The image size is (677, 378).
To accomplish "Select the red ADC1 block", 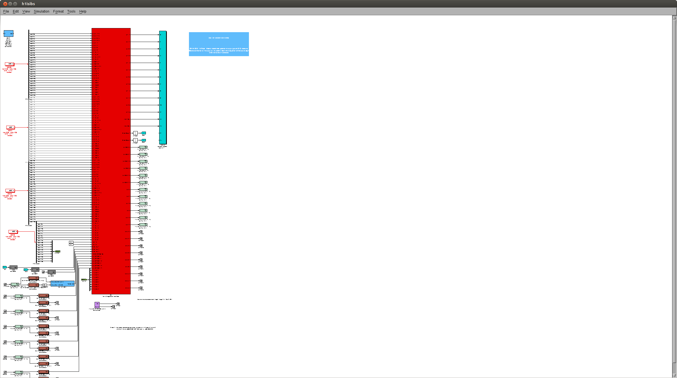I will pyautogui.click(x=11, y=127).
